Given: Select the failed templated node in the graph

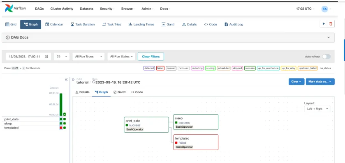Looking at the screenshot, I should (196, 142).
